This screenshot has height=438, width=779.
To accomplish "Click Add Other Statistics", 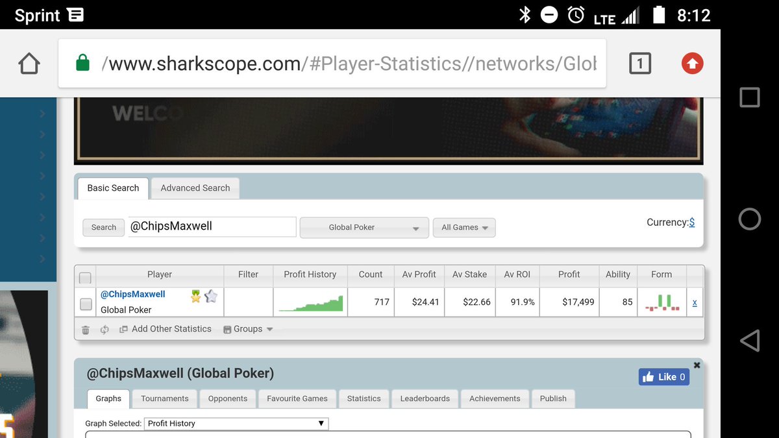I will pyautogui.click(x=166, y=329).
